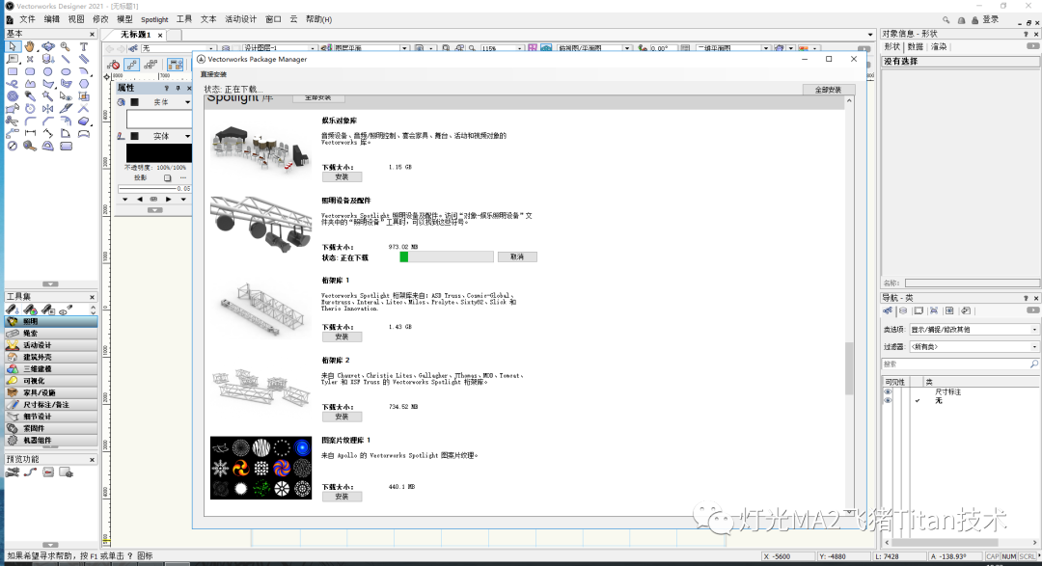Select the Rotate tool
This screenshot has width=1042, height=566.
(x=30, y=108)
